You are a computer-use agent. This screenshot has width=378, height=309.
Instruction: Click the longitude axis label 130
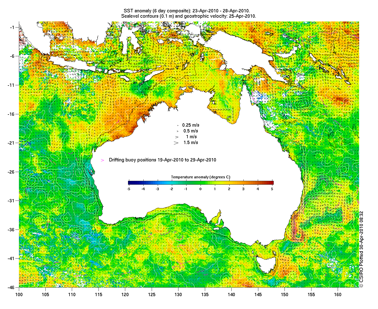(x=178, y=294)
